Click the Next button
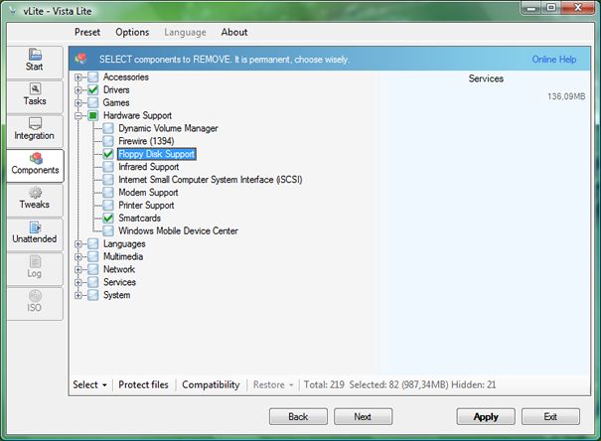 coord(363,416)
